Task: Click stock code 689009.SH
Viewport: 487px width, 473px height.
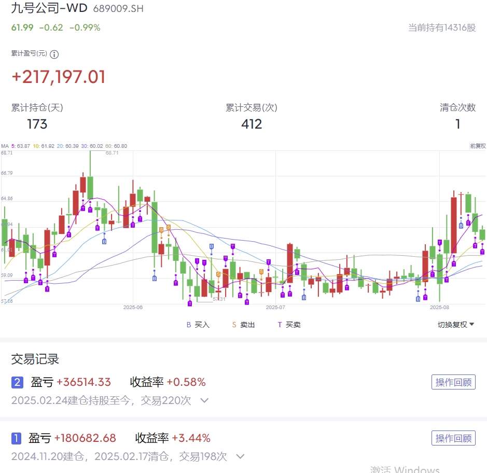Action: coord(118,9)
